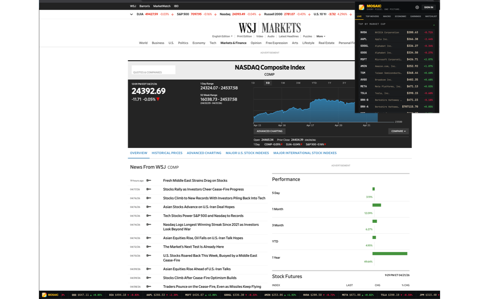479x299 pixels.
Task: Select 1M chart range
Action: [283, 83]
